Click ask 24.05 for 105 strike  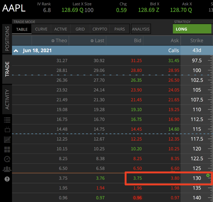click(x=174, y=90)
